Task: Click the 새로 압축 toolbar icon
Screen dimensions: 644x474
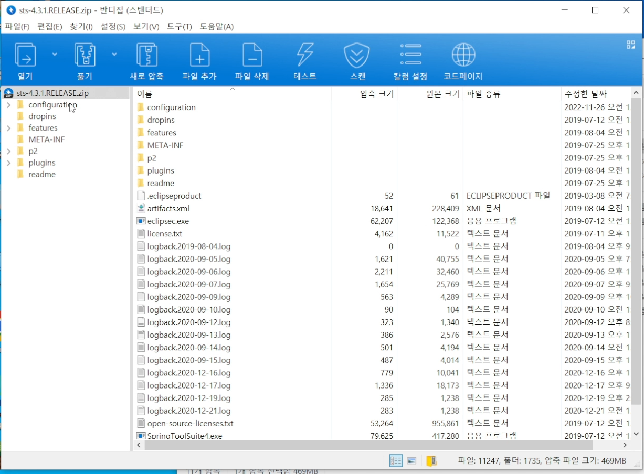Action: click(147, 55)
